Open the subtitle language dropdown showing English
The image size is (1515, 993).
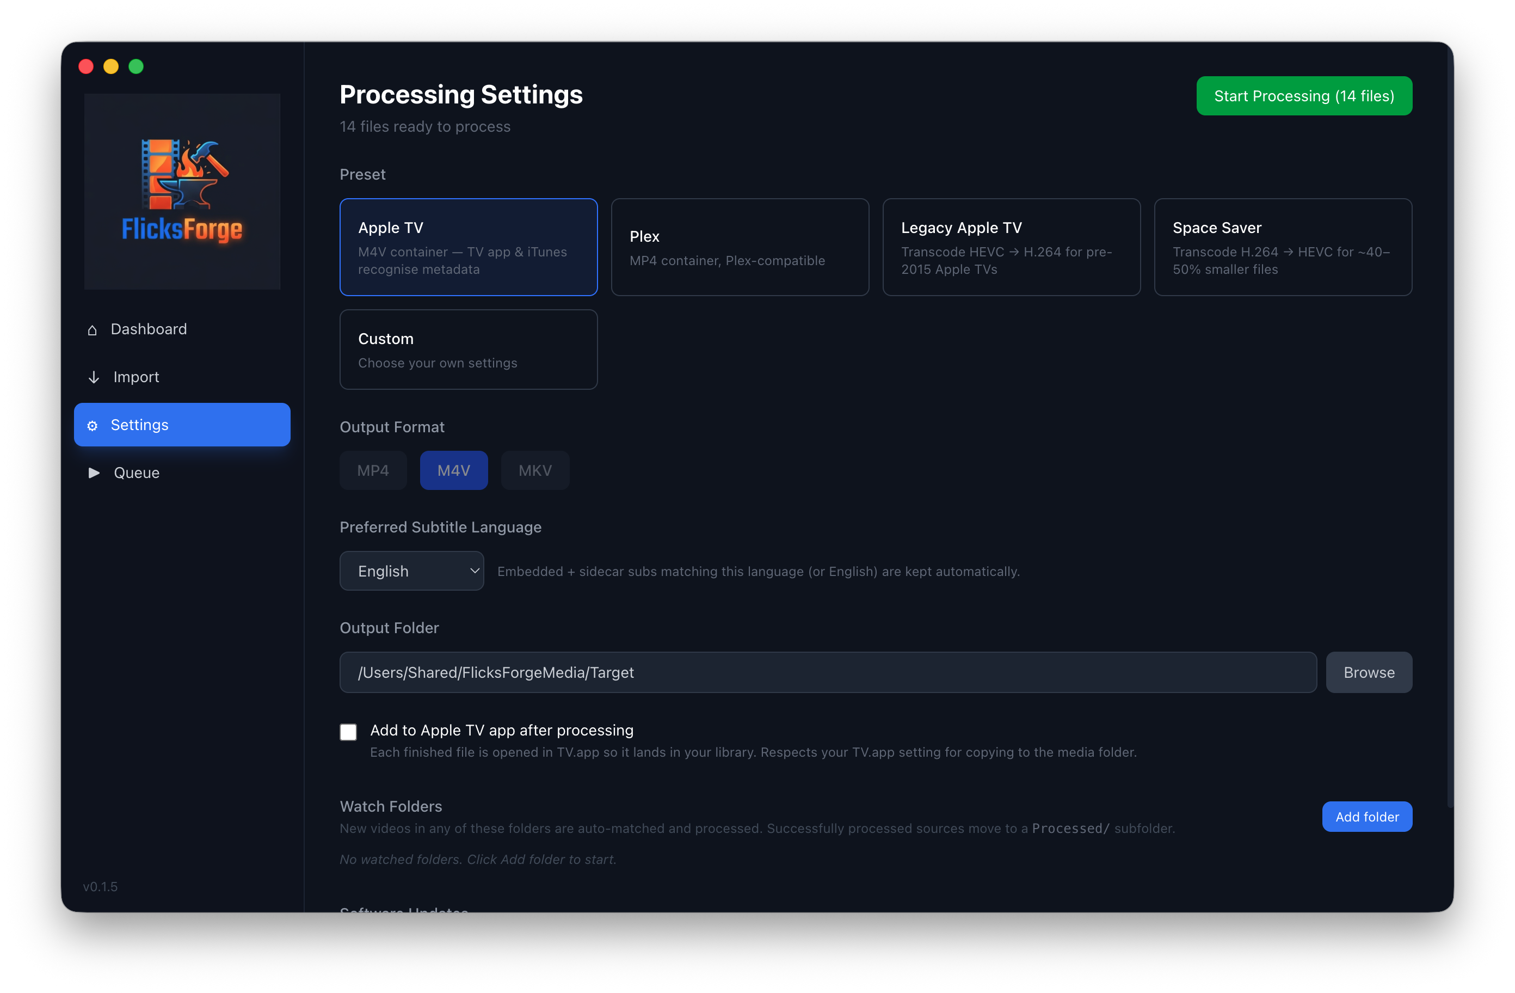pyautogui.click(x=412, y=571)
